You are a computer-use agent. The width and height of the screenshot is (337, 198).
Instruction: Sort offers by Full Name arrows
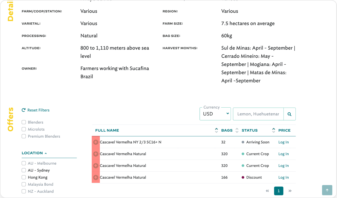pyautogui.click(x=216, y=130)
